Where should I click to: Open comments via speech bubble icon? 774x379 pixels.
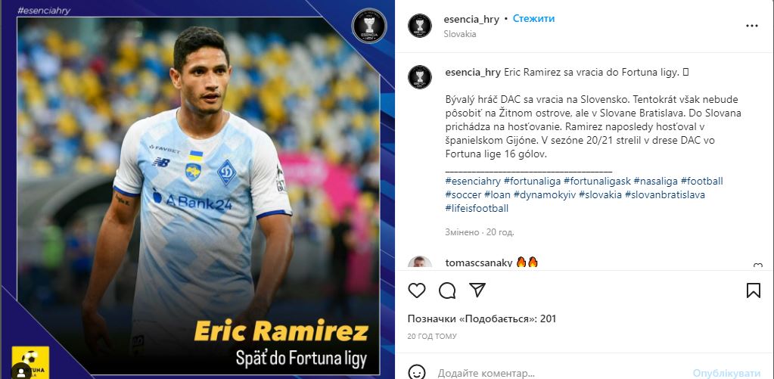pos(447,290)
